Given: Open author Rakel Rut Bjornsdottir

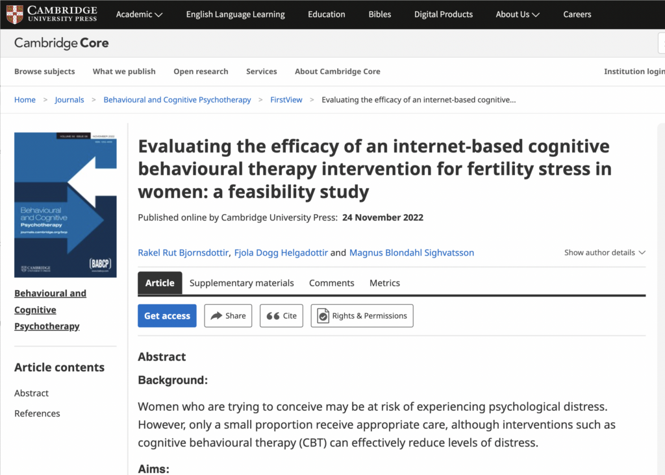Looking at the screenshot, I should [x=183, y=253].
